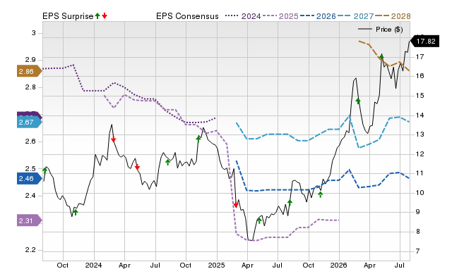Click the 2.8 label on the EPS axis
452x269 pixels.
[x=30, y=87]
